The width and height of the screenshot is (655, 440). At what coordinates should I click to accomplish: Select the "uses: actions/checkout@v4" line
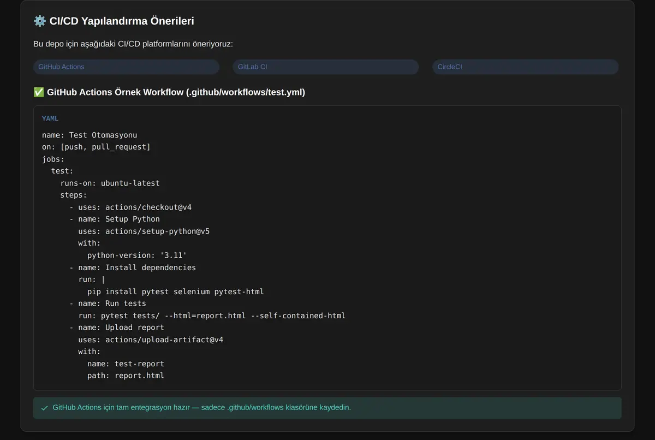pos(130,207)
